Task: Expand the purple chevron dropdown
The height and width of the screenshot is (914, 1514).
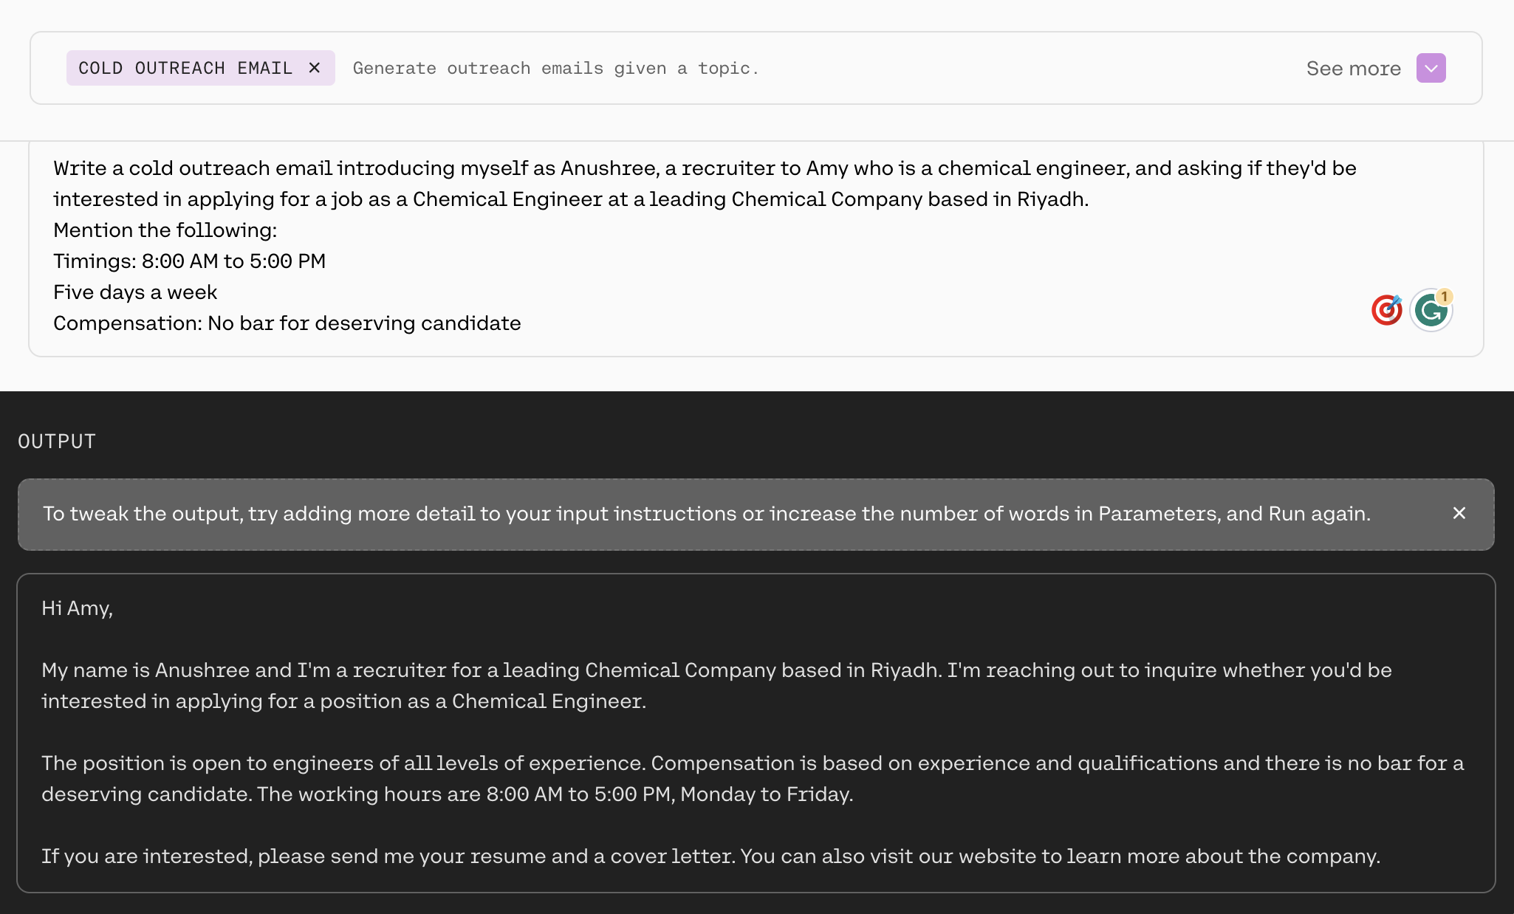Action: point(1431,68)
